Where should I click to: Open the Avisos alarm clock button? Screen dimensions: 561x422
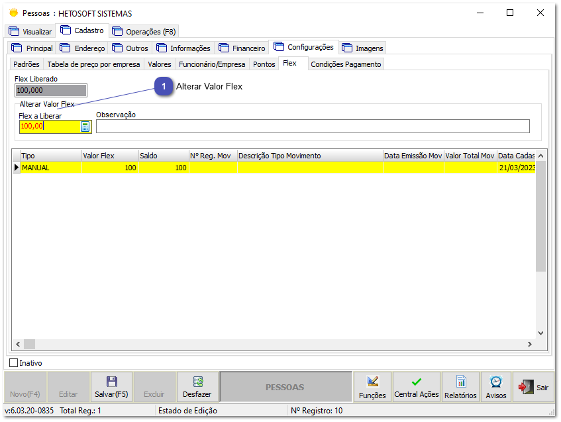click(x=495, y=387)
